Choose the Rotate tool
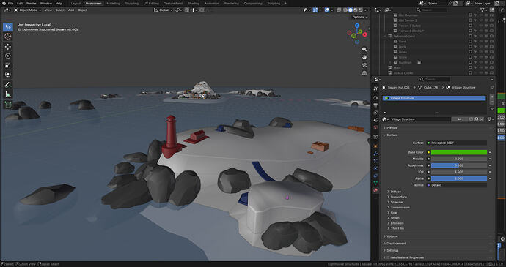This screenshot has height=267, width=506. (x=8, y=56)
